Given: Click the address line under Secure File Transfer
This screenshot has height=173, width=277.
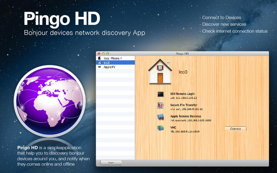Looking at the screenshot, I should (x=186, y=109).
